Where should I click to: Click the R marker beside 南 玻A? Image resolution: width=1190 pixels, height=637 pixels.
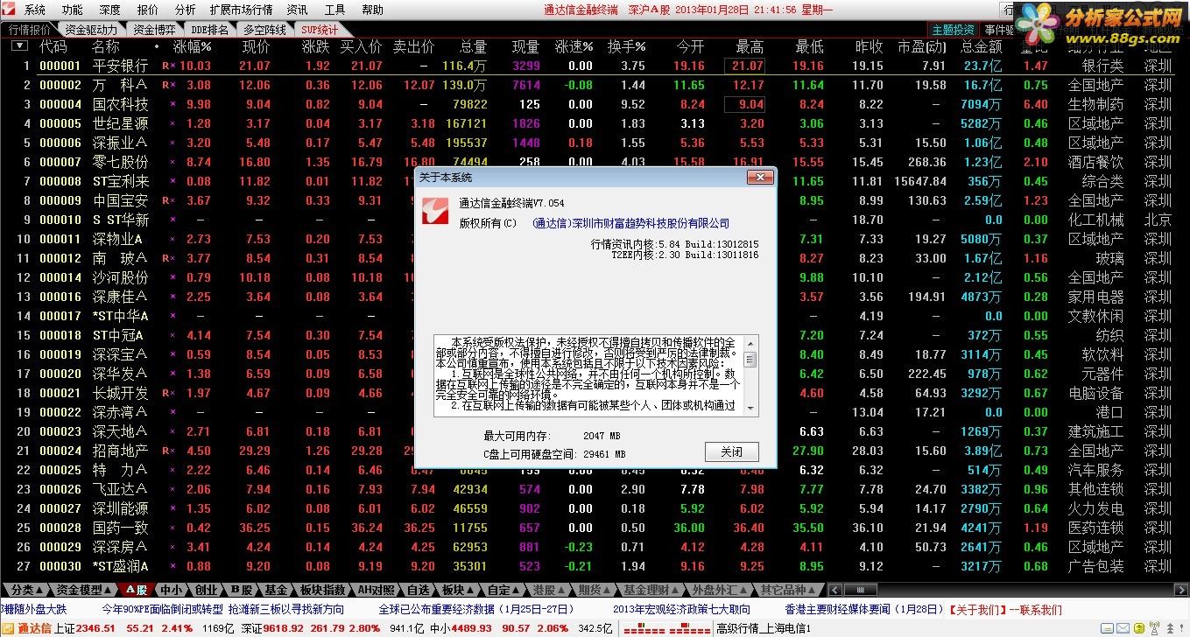[167, 258]
